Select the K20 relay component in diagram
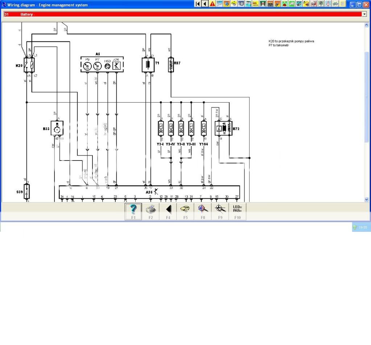The width and height of the screenshot is (371, 345). pyautogui.click(x=29, y=65)
